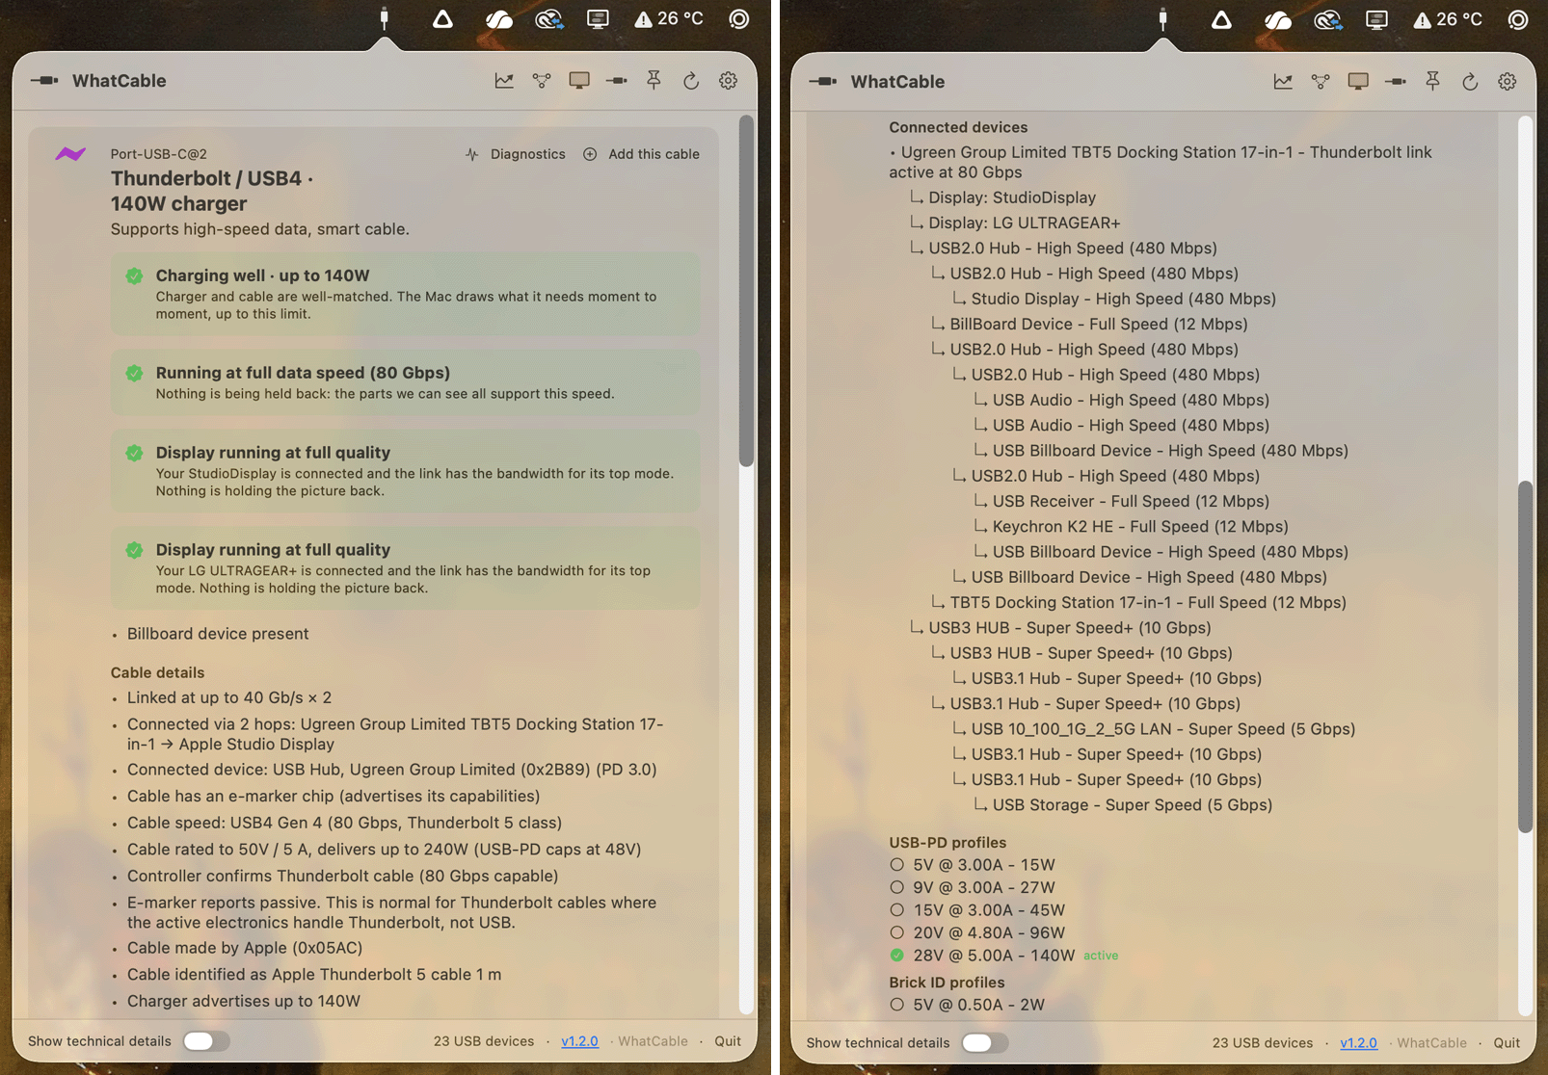
Task: Click 'Ugreen Group Limited TBT5 Docking Station' parent entry
Action: click(x=1161, y=162)
